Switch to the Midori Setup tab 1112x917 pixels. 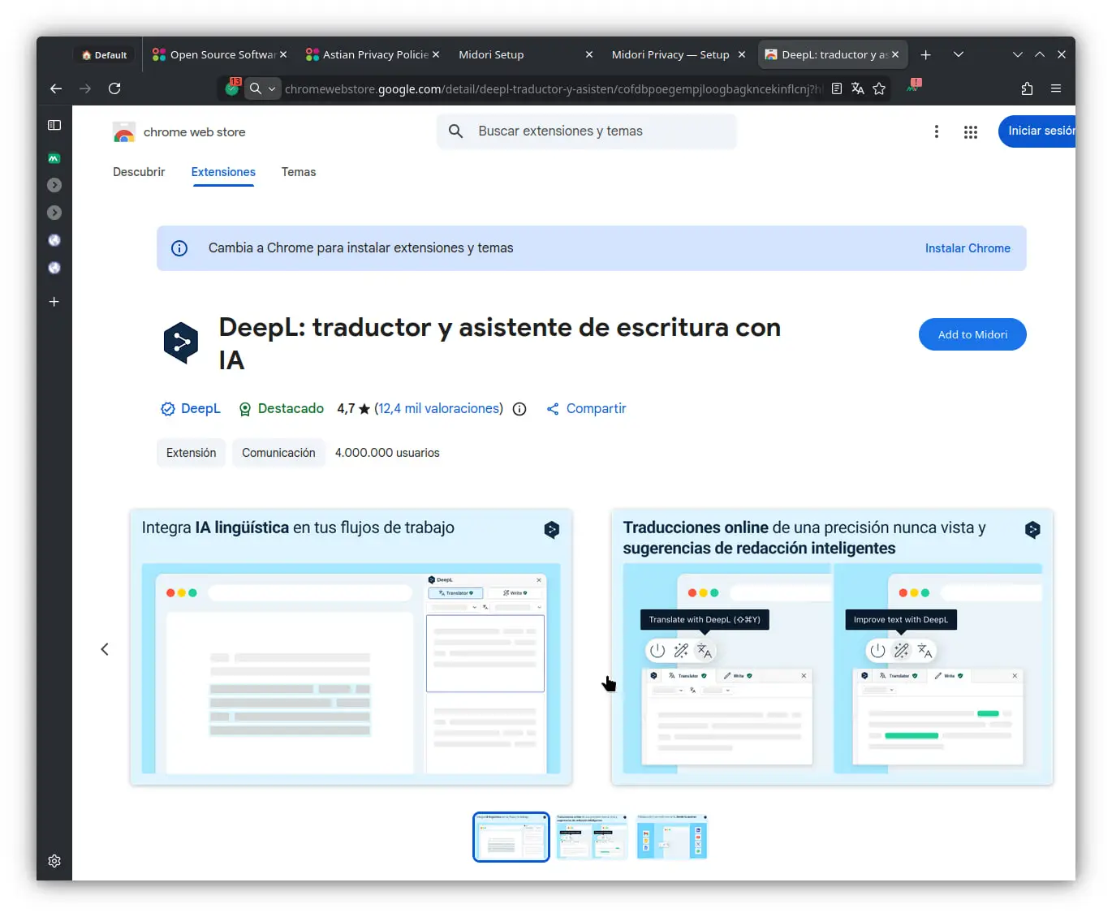[491, 54]
